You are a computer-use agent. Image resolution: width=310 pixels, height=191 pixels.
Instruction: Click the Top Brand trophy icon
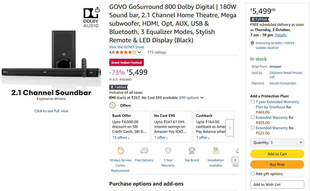(192, 151)
